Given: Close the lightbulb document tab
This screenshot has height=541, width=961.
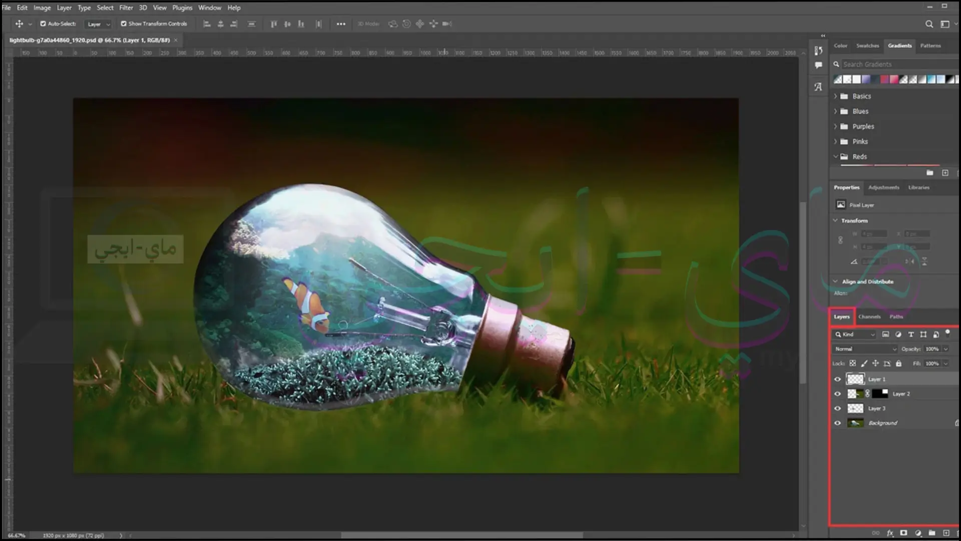Looking at the screenshot, I should click(x=176, y=40).
